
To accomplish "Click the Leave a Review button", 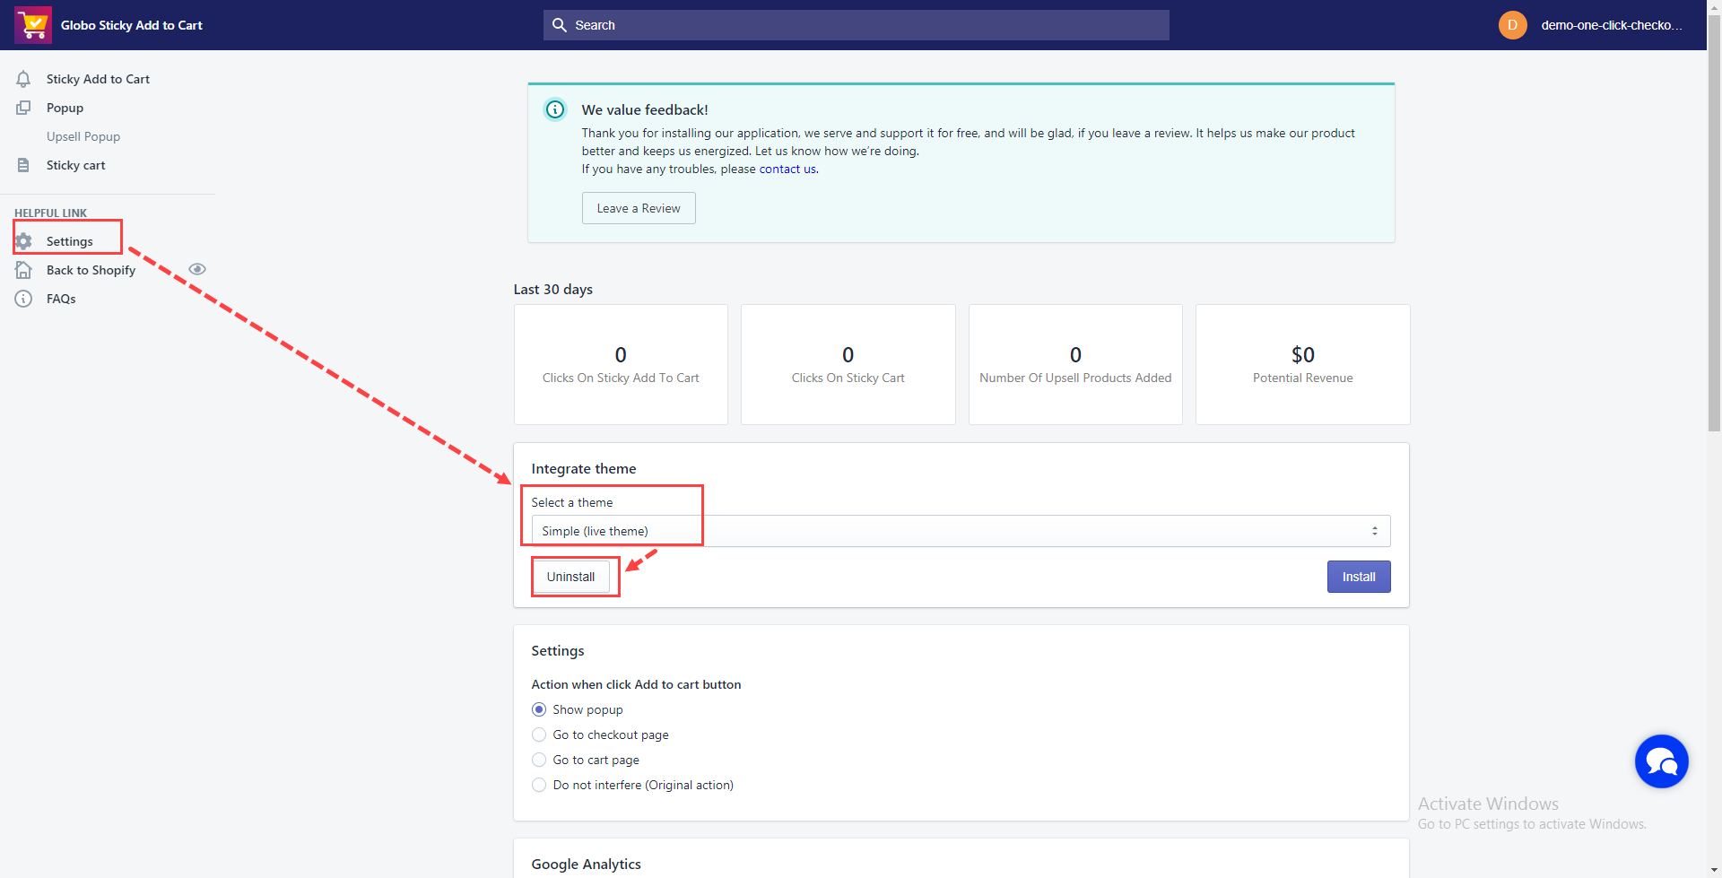I will tap(639, 208).
